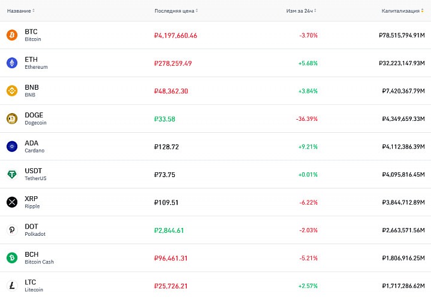Click the Ethereum diamond logo icon
The width and height of the screenshot is (431, 298).
coord(12,63)
